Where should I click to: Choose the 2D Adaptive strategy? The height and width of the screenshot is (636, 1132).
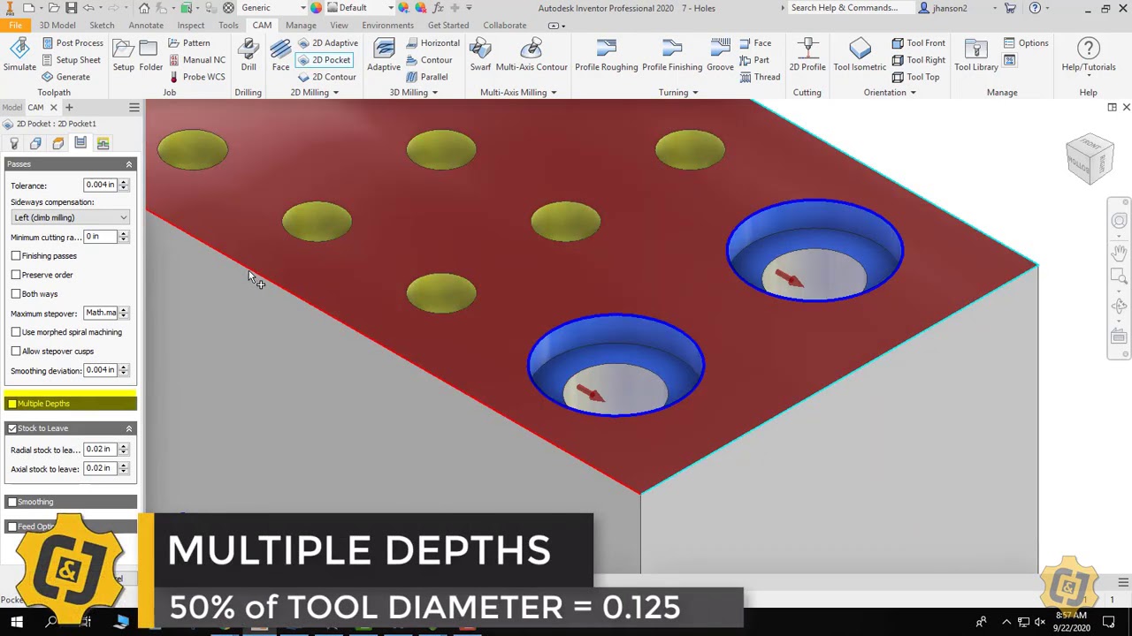point(327,43)
